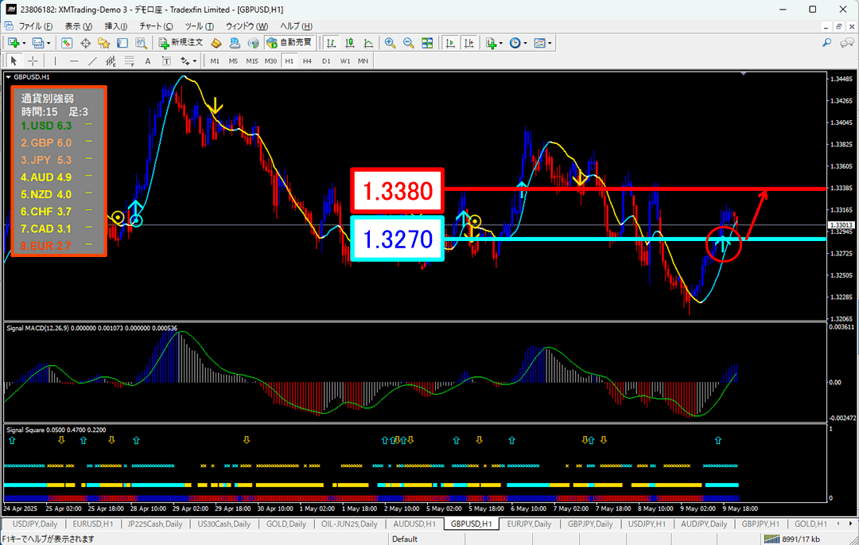
Task: Open the 表示 (V) menu
Action: point(78,25)
